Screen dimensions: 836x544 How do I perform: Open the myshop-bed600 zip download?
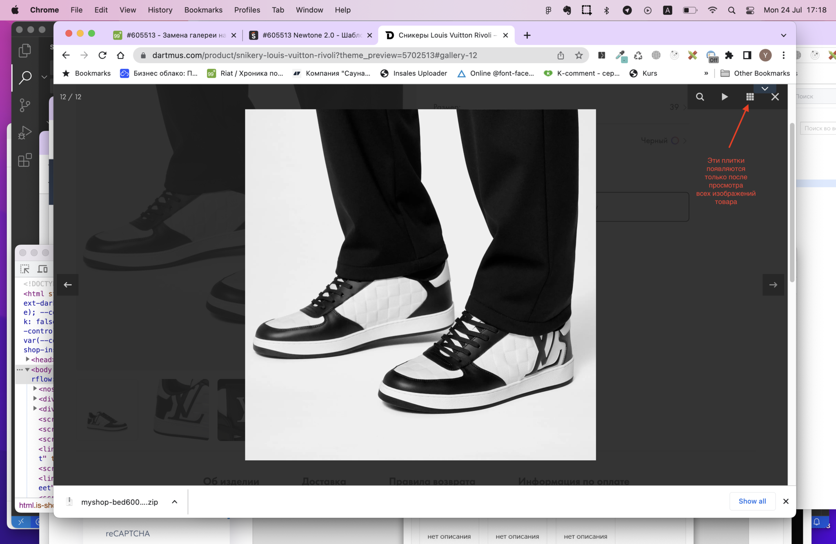pyautogui.click(x=119, y=502)
